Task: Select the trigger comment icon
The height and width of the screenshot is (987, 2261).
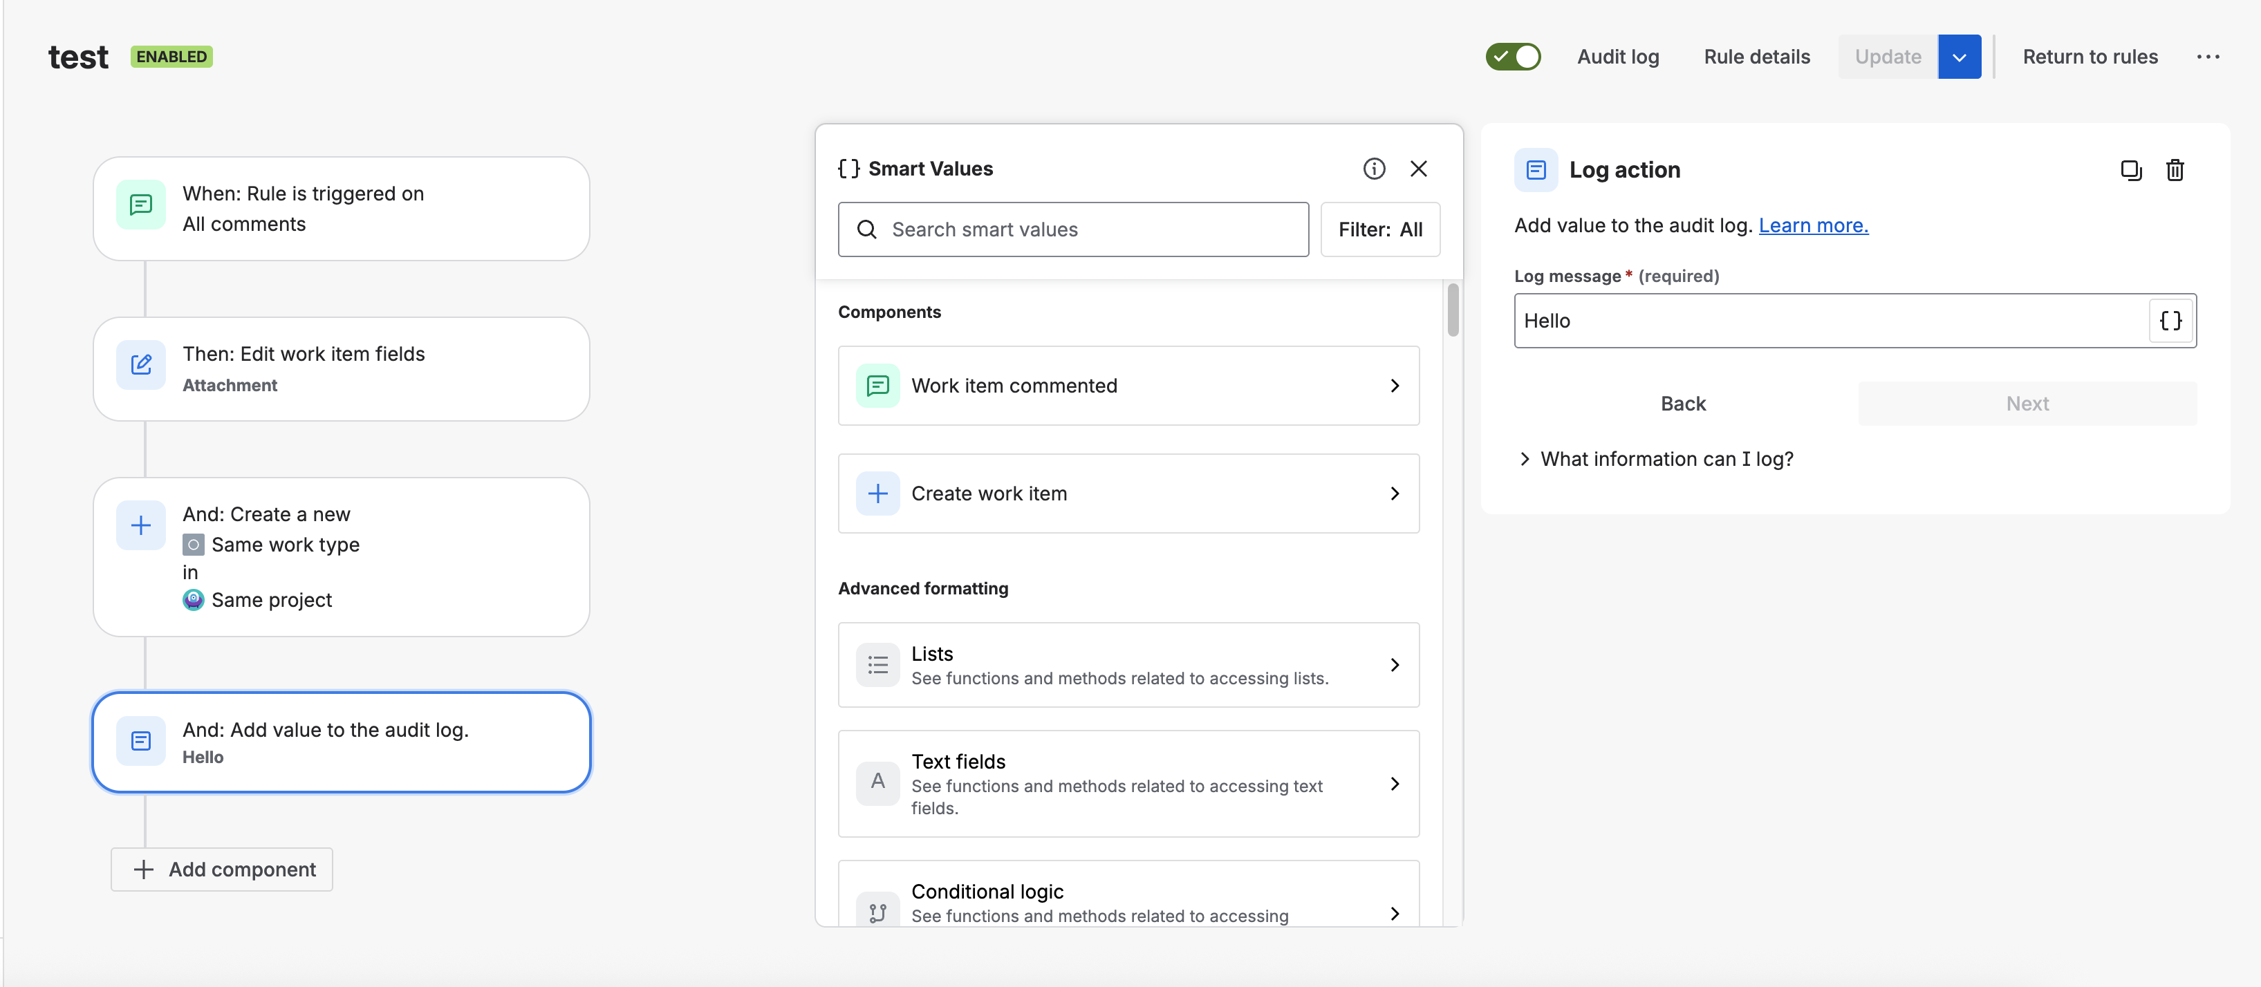Action: coord(140,205)
